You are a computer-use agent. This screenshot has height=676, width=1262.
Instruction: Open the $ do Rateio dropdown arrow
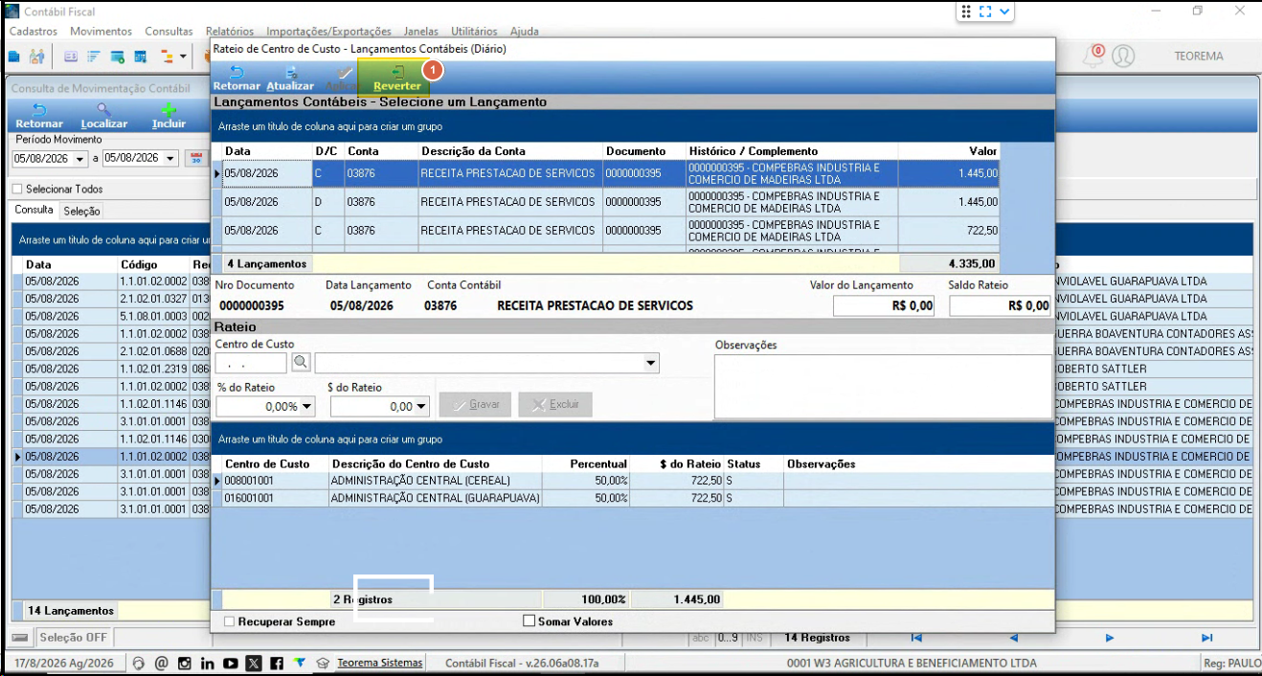421,406
